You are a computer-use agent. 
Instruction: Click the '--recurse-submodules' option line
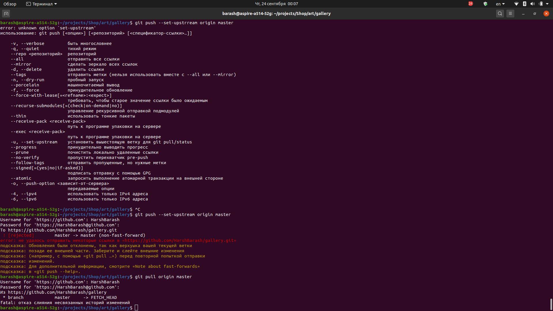(66, 106)
